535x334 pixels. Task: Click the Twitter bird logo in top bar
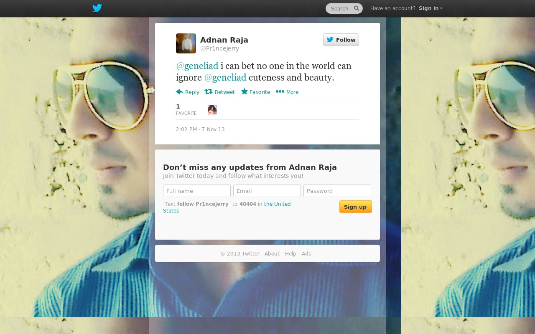coord(97,8)
